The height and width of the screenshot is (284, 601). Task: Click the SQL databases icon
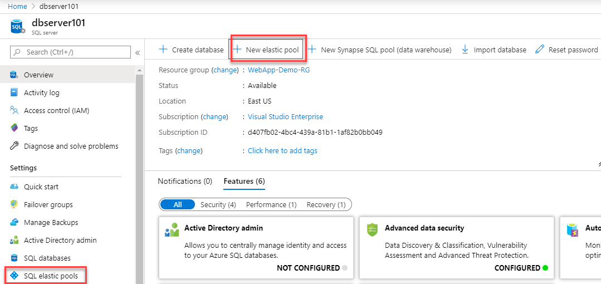14,258
